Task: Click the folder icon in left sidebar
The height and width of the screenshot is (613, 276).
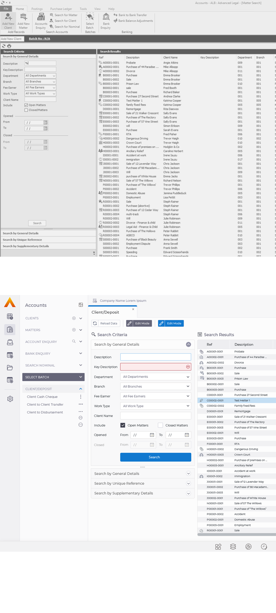Action: click(10, 368)
